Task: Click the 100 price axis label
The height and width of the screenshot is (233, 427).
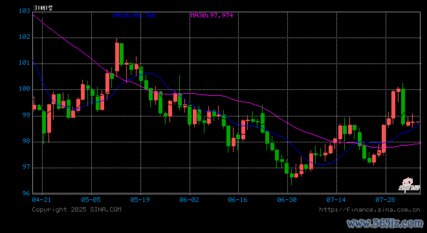Action: [24, 89]
